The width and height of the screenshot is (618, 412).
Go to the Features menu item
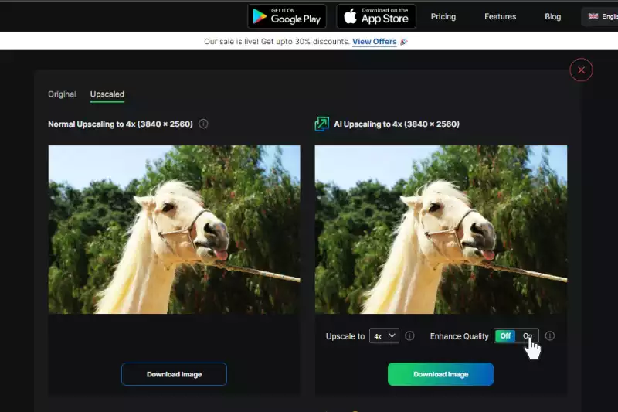coord(500,16)
